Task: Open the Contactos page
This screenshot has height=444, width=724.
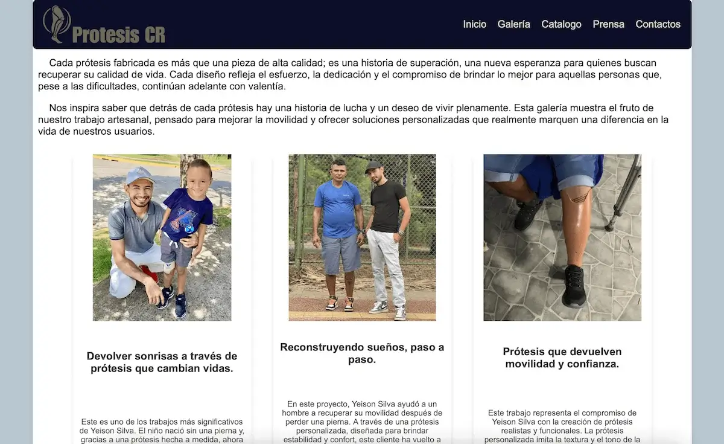Action: click(658, 24)
